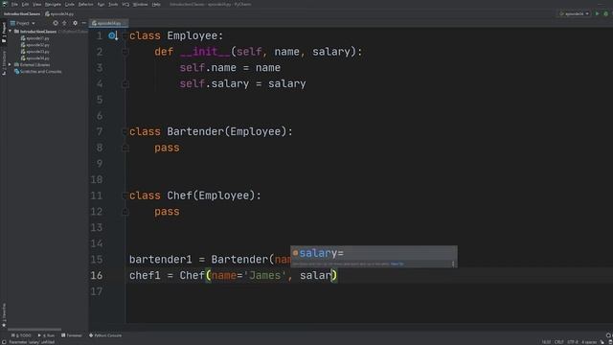Hide the Project panel with minus icon
Image resolution: width=613 pixels, height=345 pixels.
(83, 23)
